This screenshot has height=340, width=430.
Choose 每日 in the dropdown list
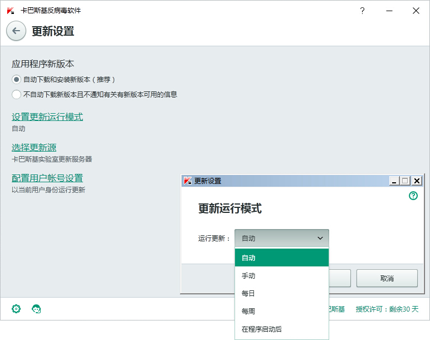pos(282,293)
